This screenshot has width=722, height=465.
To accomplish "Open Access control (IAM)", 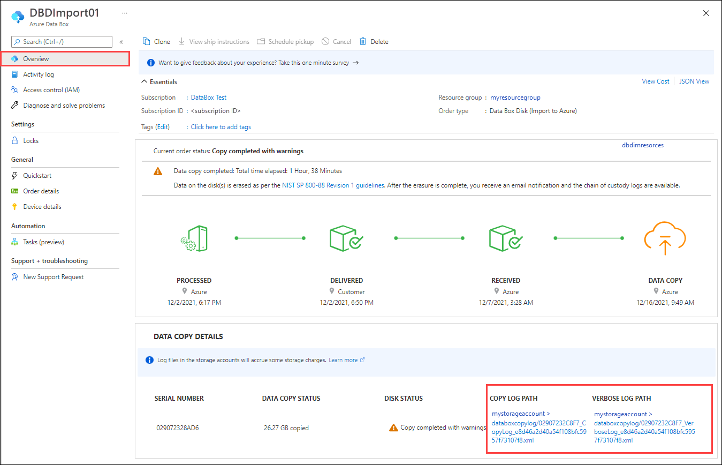I will [49, 89].
